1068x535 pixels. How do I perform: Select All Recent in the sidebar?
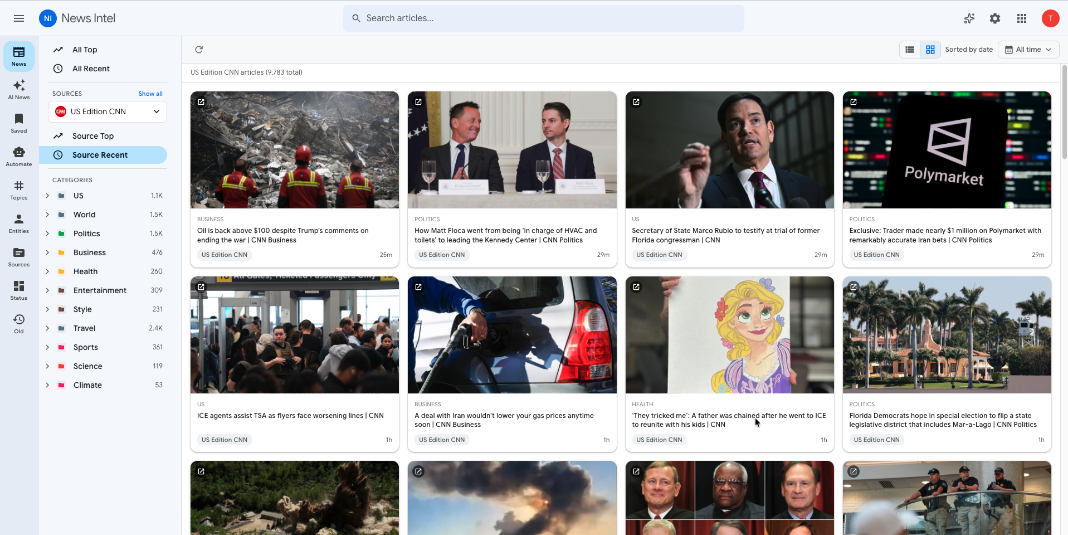[103, 69]
